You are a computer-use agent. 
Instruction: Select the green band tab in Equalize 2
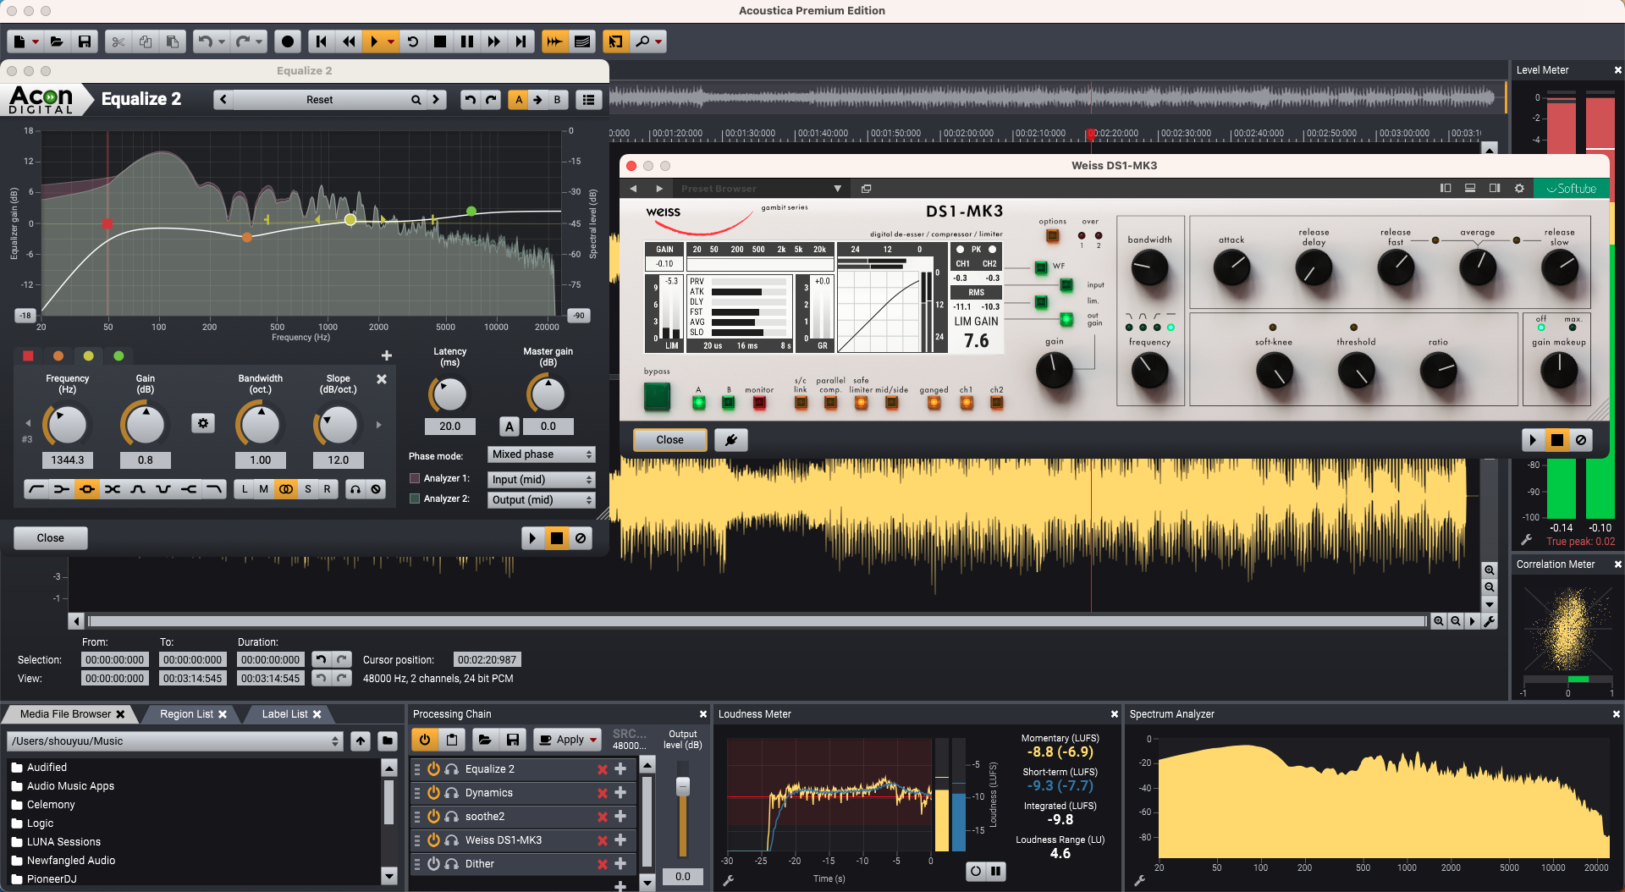coord(118,356)
